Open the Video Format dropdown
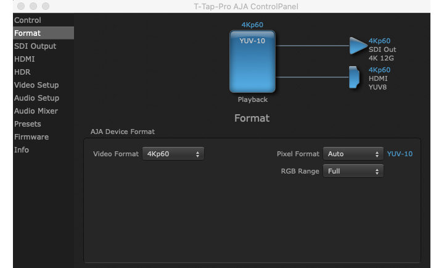The image size is (444, 268). point(173,154)
